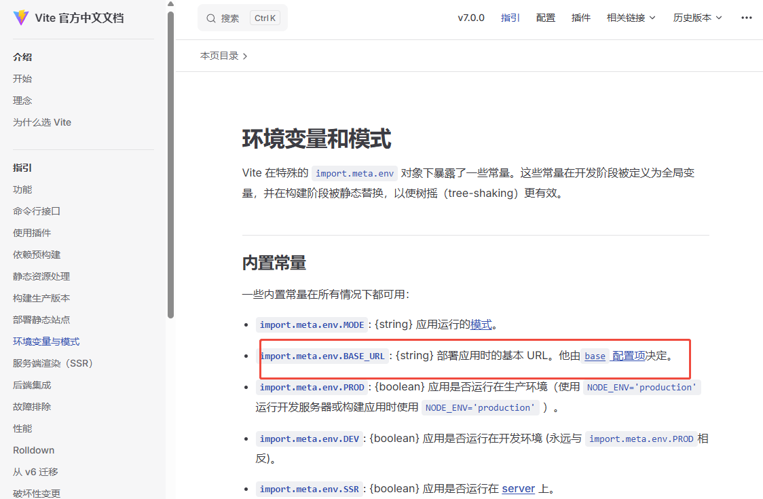Follow the base config link
The image size is (763, 499).
pyautogui.click(x=595, y=356)
